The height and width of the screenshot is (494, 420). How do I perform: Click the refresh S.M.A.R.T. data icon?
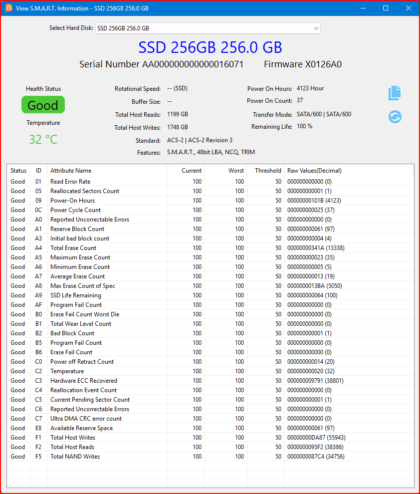(x=395, y=117)
